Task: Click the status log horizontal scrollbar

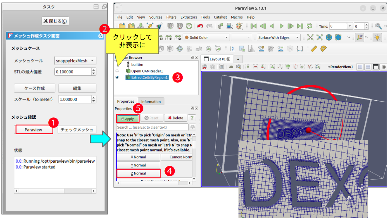Action: [55, 191]
